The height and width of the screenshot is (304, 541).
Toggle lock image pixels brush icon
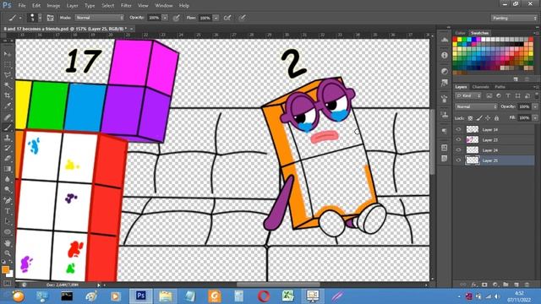pyautogui.click(x=479, y=118)
